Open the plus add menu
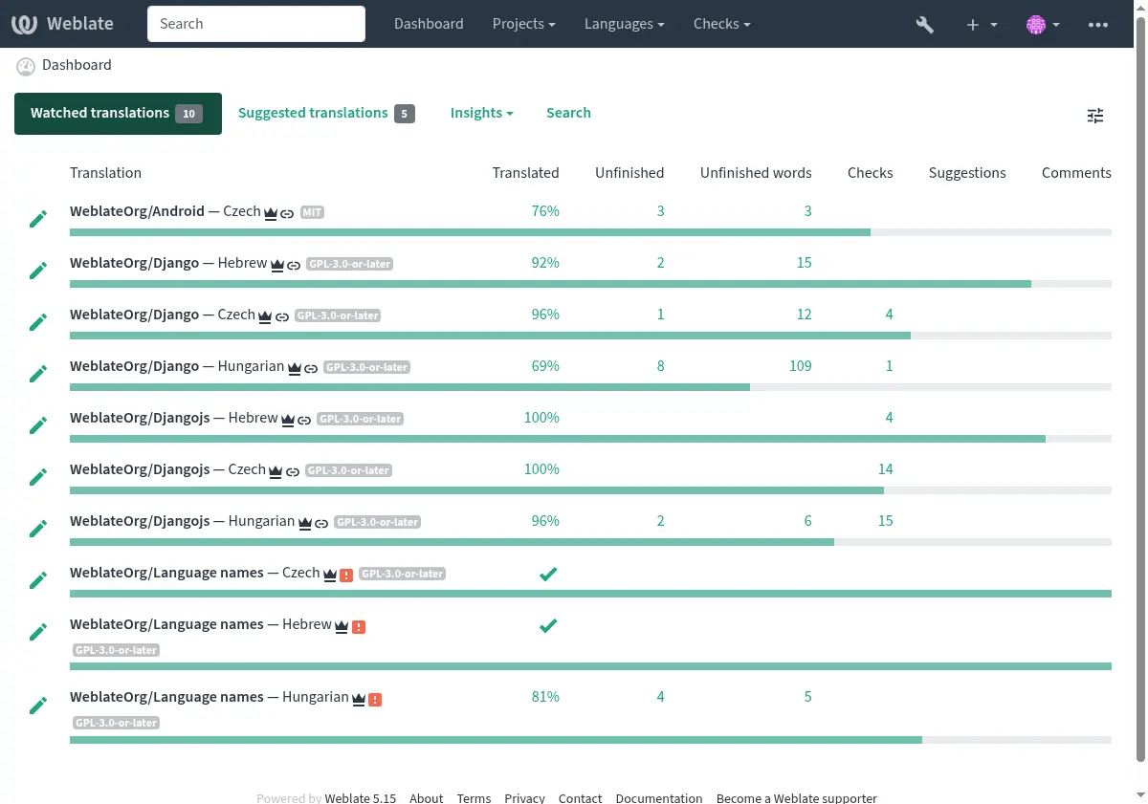The width and height of the screenshot is (1148, 804). tap(982, 25)
